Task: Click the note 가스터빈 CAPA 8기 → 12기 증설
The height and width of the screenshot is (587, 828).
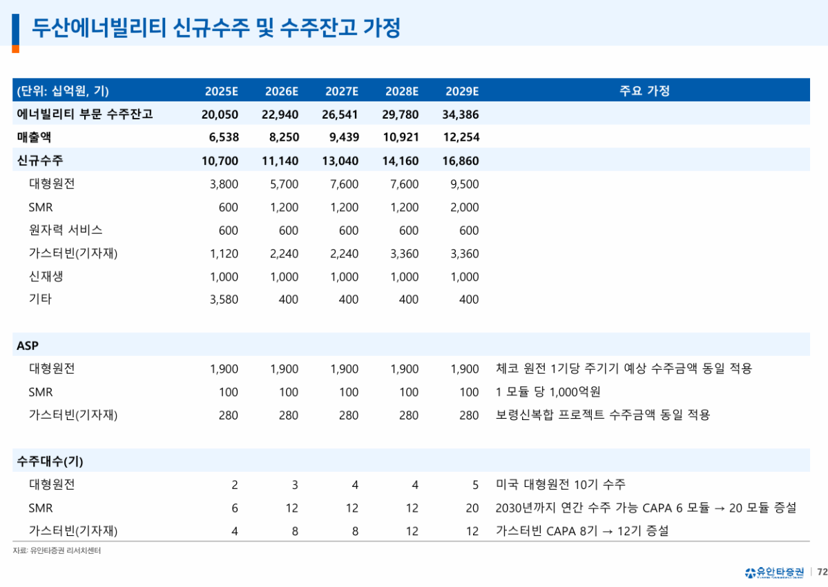Action: coord(582,530)
